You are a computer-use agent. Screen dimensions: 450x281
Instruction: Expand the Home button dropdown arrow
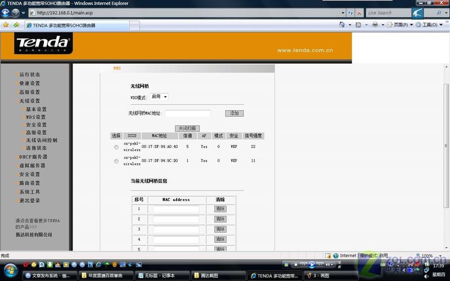click(x=349, y=25)
